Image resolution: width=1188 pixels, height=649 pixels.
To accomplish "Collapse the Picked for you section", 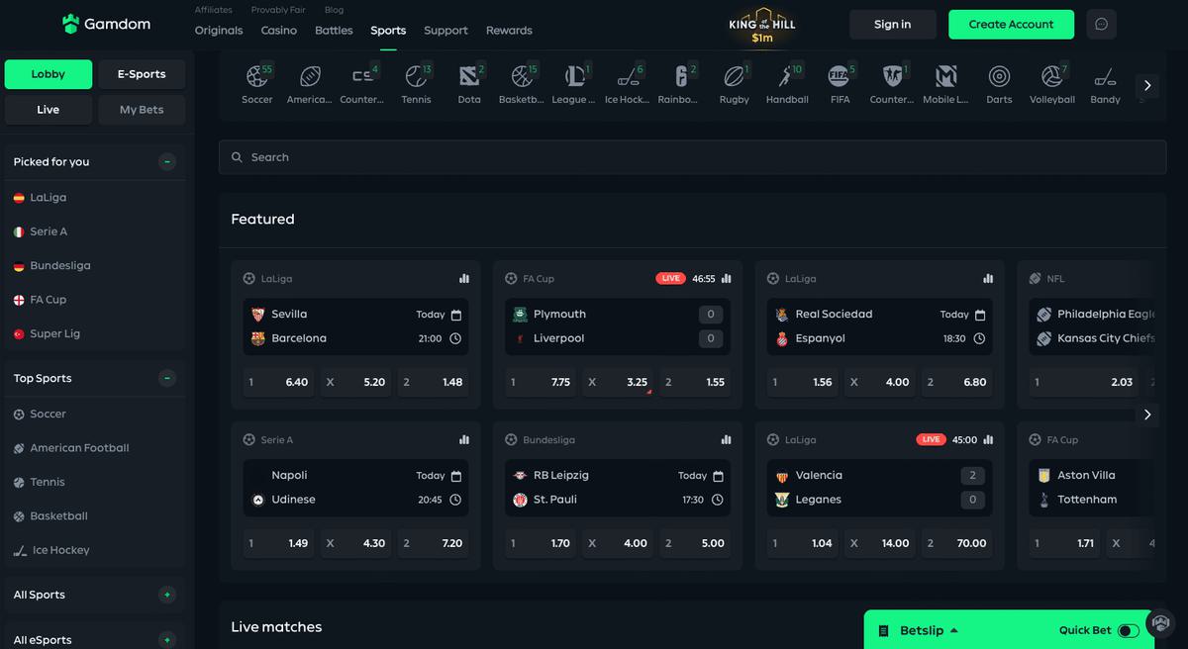I will 167,162.
